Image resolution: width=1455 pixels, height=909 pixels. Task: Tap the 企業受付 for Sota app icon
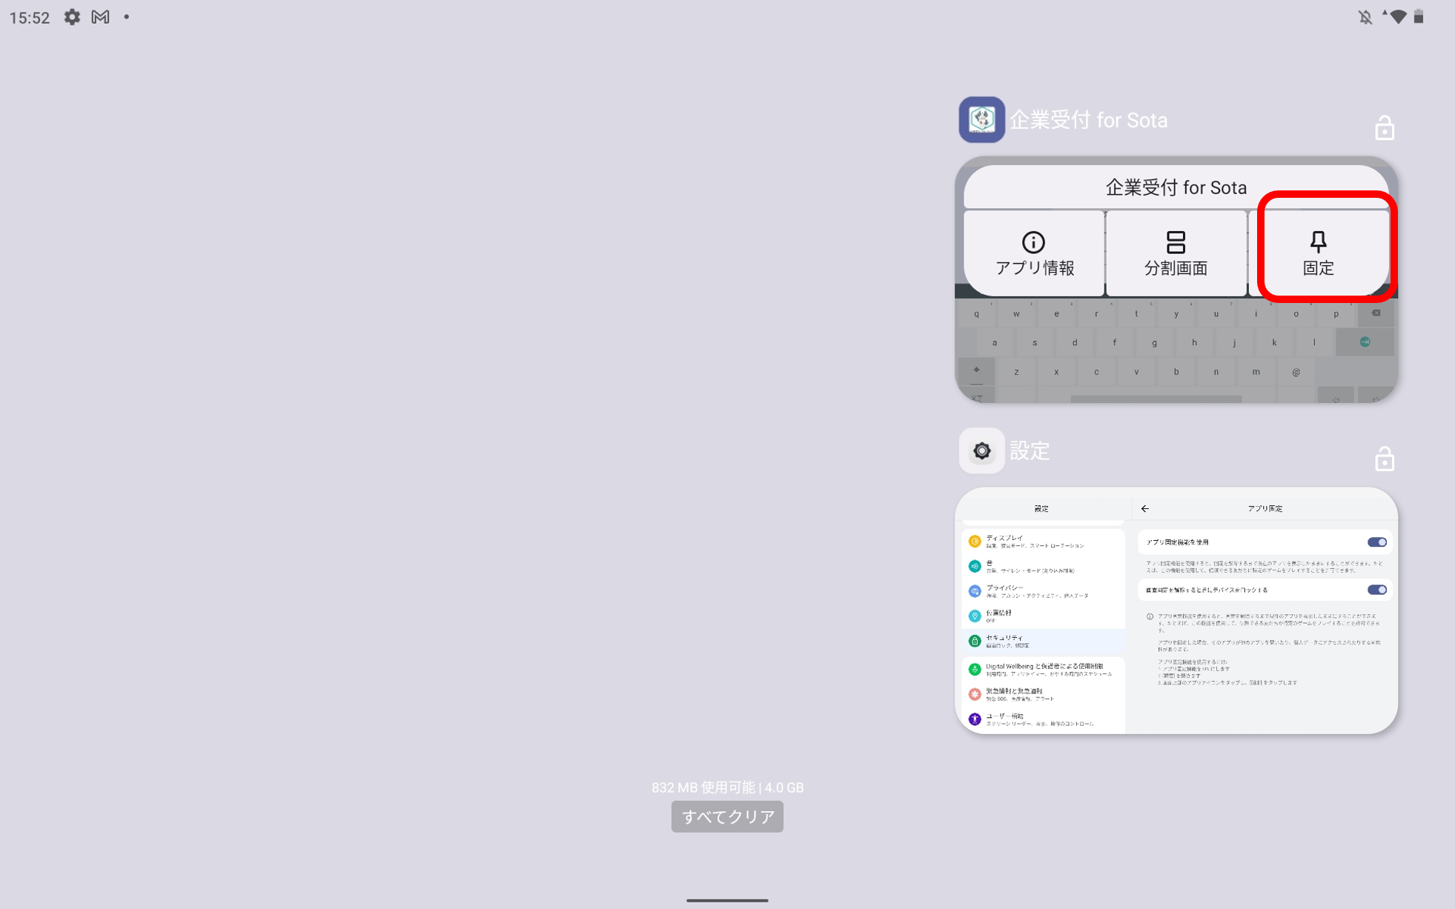tap(981, 119)
